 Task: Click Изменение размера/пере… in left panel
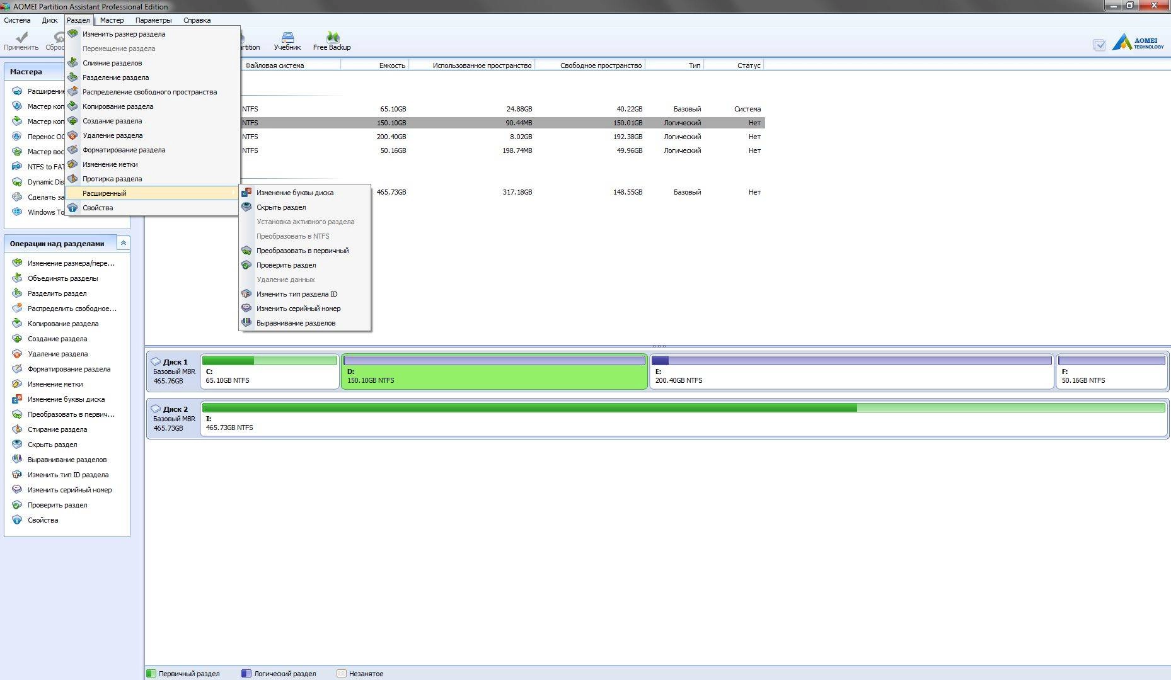71,263
